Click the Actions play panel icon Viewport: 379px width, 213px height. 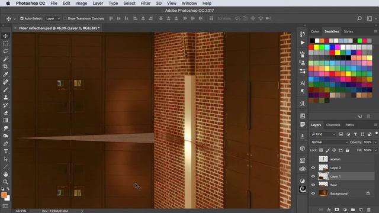[303, 43]
